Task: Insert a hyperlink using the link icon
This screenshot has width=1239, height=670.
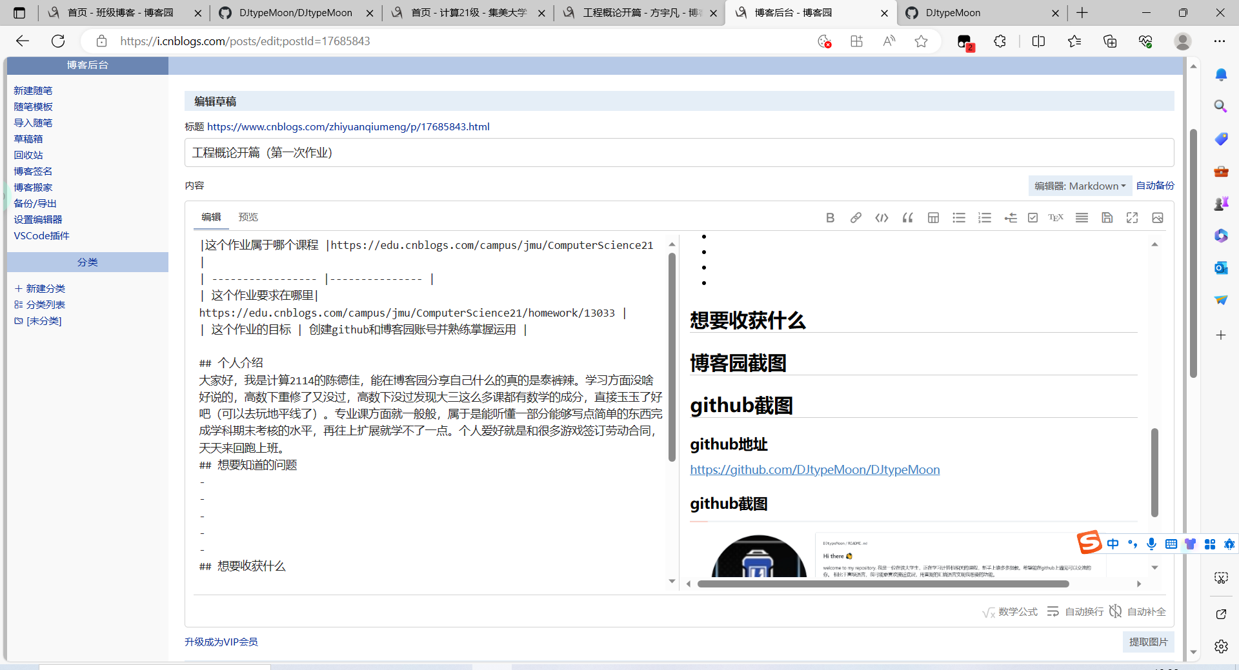Action: click(x=856, y=218)
